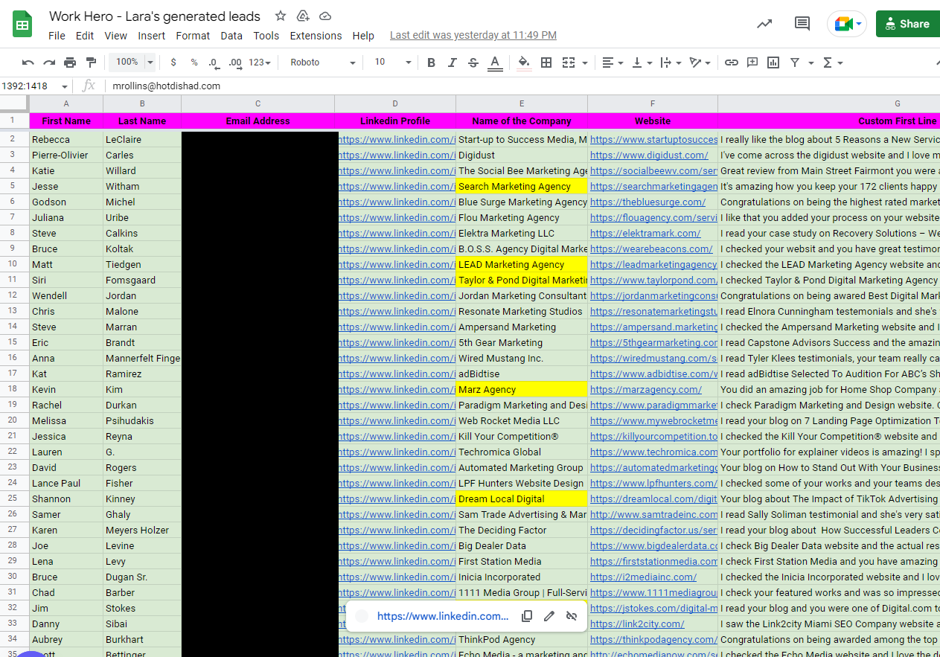Open the Tools menu
940x657 pixels.
pyautogui.click(x=266, y=36)
